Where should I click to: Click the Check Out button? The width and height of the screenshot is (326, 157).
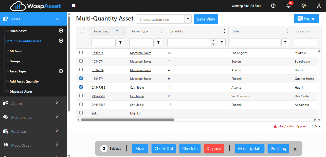pos(164,148)
